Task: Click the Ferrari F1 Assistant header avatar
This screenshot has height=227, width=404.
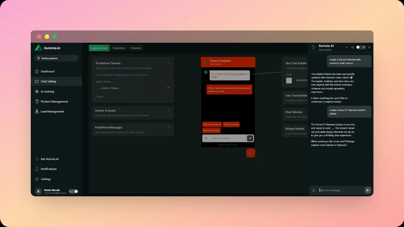Action: tap(206, 62)
